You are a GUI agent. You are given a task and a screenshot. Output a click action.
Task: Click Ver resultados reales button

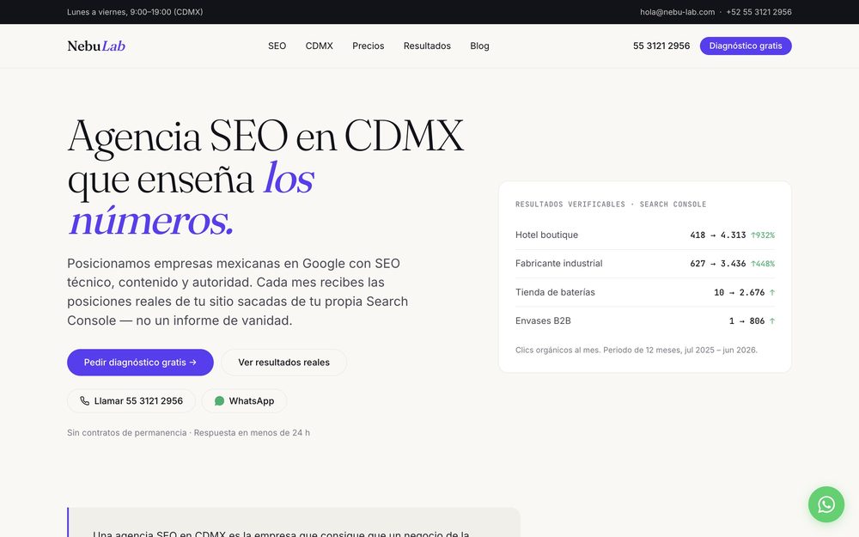[283, 363]
